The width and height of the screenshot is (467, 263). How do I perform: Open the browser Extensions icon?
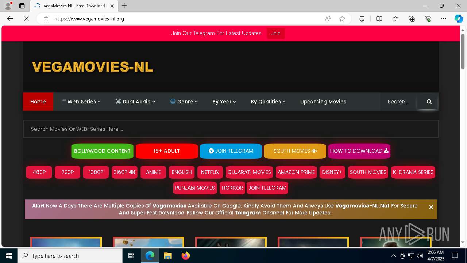[x=362, y=19]
